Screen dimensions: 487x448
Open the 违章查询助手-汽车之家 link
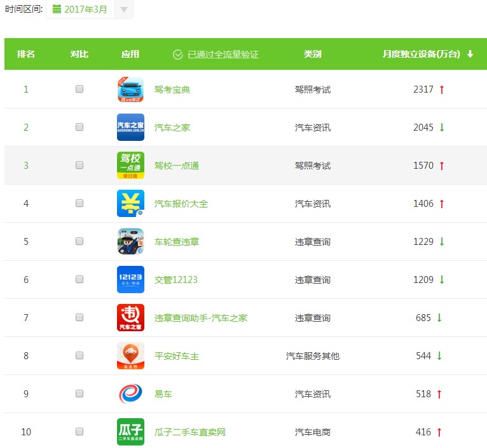click(x=201, y=318)
